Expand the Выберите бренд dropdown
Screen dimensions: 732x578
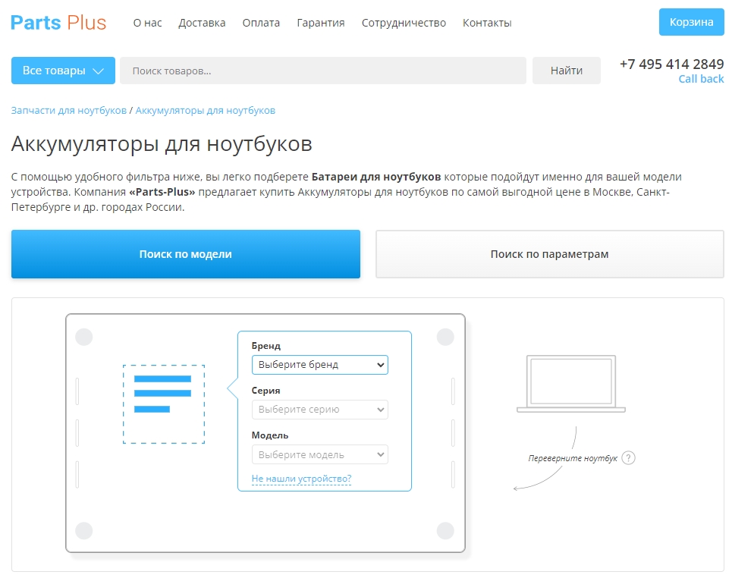319,365
